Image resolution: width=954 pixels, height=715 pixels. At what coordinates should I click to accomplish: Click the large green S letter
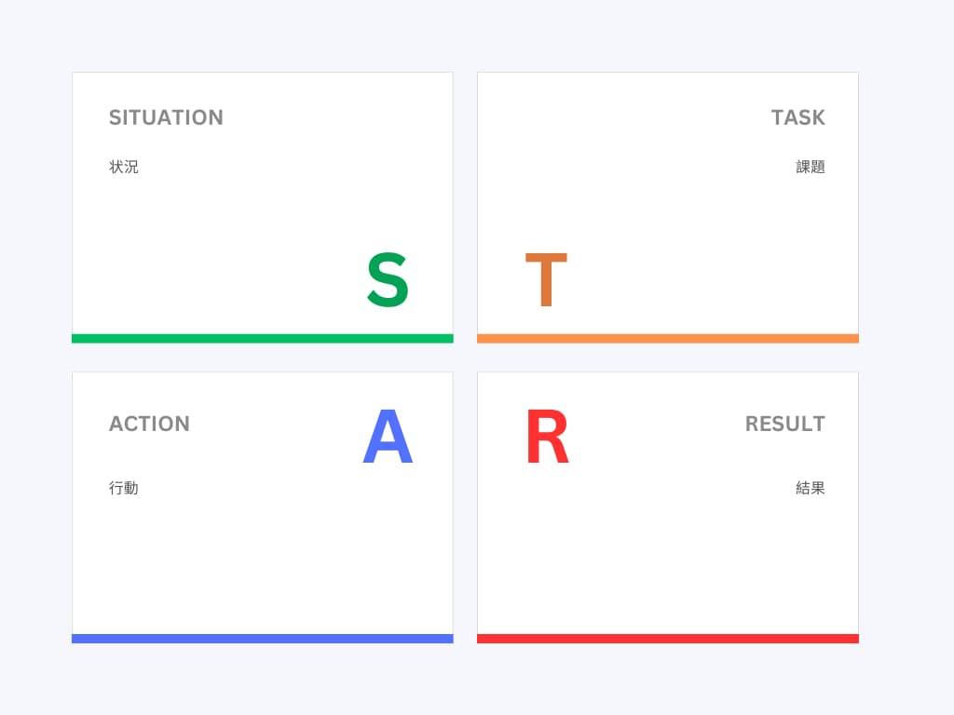click(x=388, y=280)
